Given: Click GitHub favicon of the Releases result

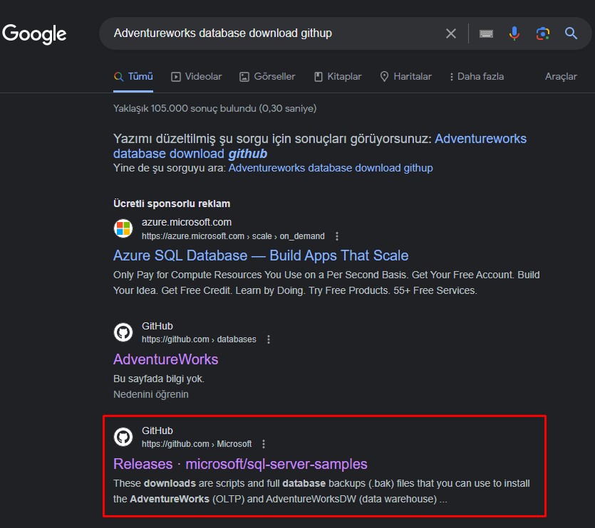Looking at the screenshot, I should (x=123, y=437).
